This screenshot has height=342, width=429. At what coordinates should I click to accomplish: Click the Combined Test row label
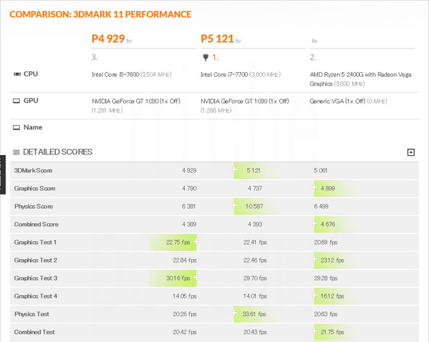[x=35, y=332]
